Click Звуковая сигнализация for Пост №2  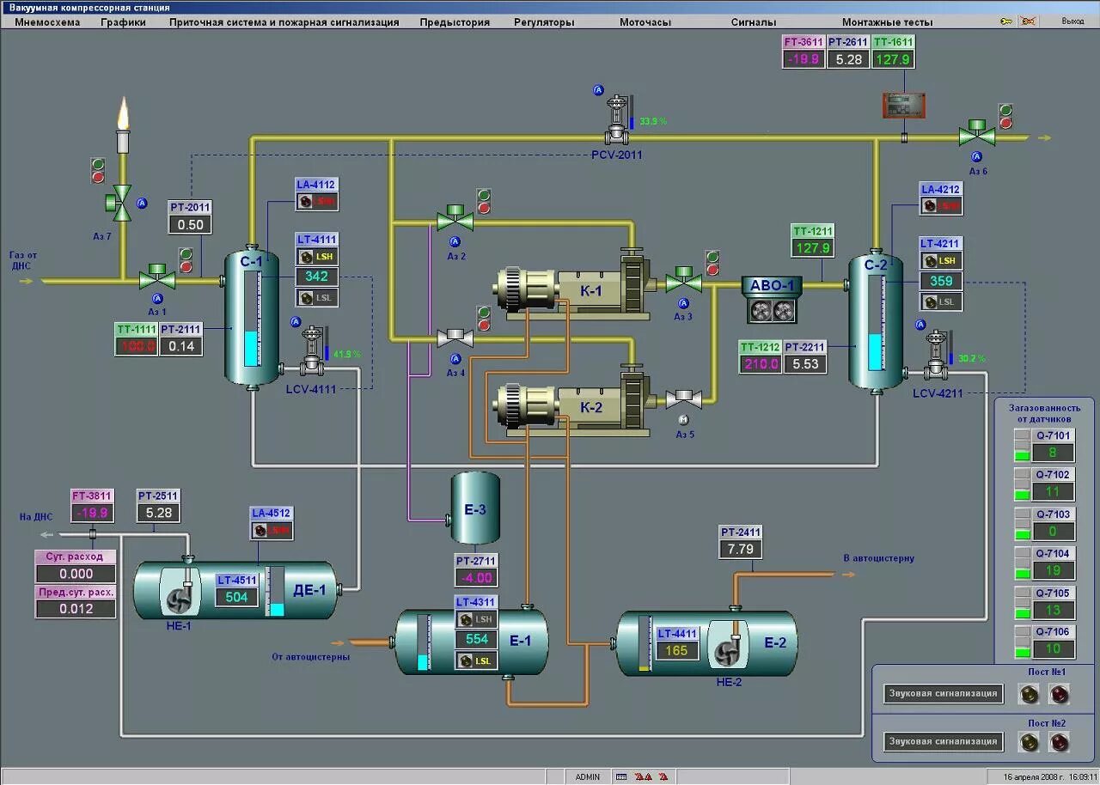point(943,741)
